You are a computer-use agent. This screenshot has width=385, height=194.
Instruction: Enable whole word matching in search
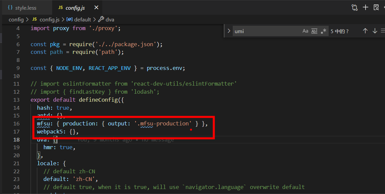click(314, 31)
